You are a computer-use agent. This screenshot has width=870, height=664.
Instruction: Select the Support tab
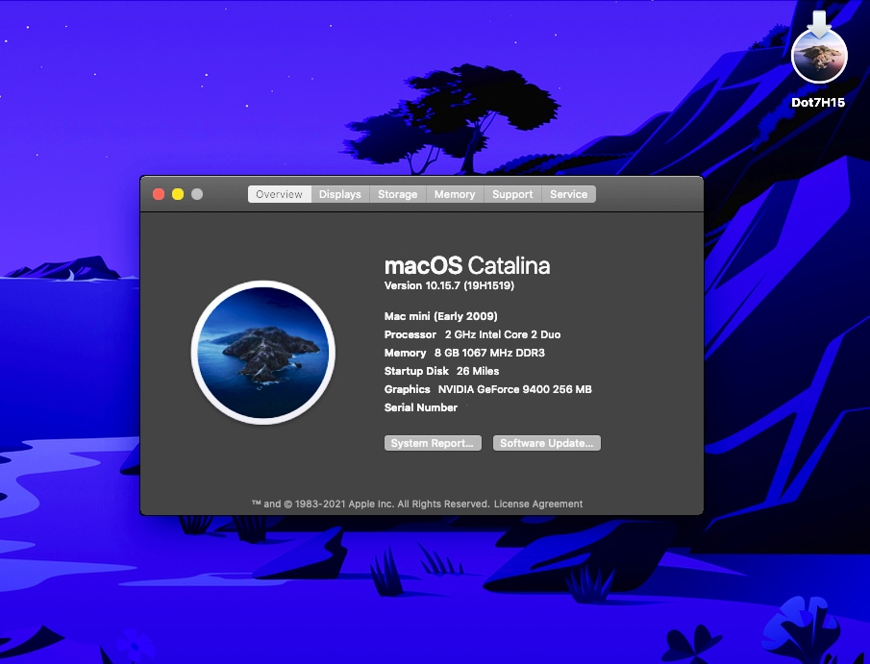(x=512, y=194)
